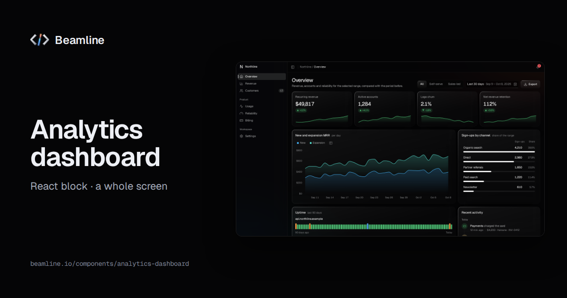
Task: Click the React block subtitle text
Action: (x=99, y=186)
